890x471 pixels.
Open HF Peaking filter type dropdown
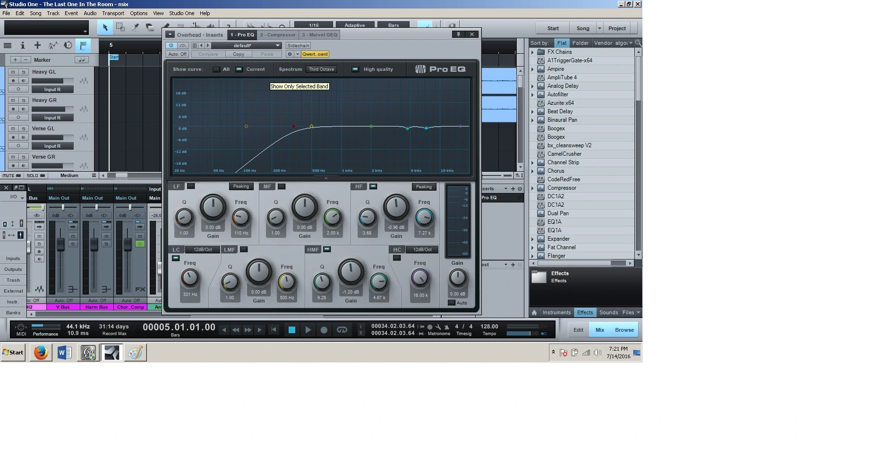[424, 187]
